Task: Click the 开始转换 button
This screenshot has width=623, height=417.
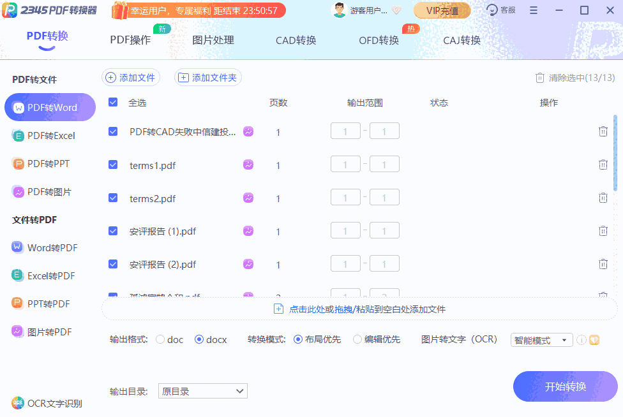Action: 565,386
